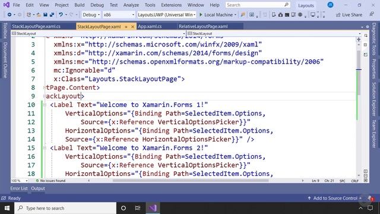Click the split editor plus icon above scrollbar
This screenshot has width=380, height=214.
tap(359, 39)
